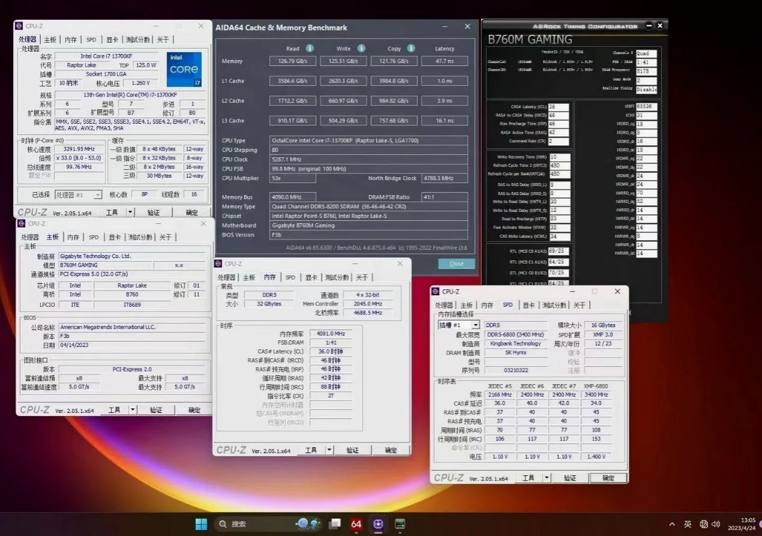Screen dimensions: 762x536
Task: Click the CPU-Z title icon of the 主板 window
Action: [x=22, y=224]
